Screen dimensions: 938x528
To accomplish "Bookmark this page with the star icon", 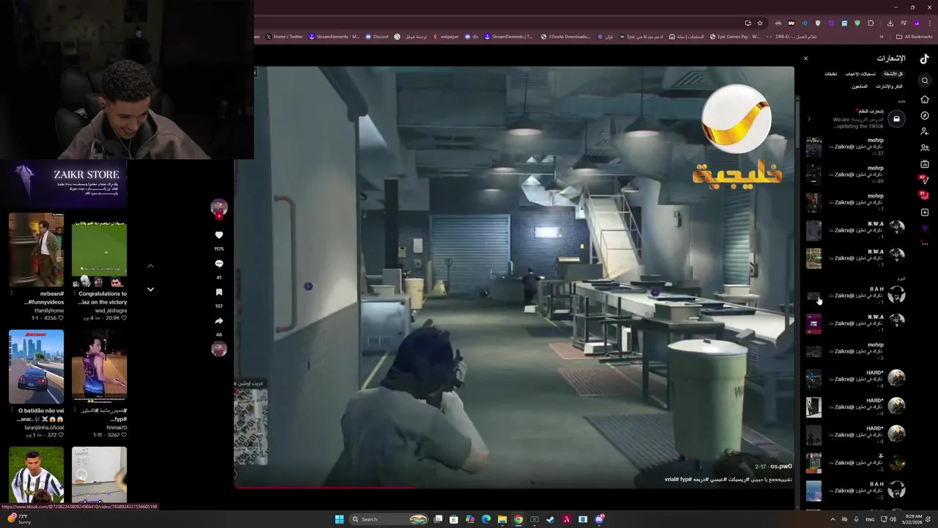I will coord(760,23).
